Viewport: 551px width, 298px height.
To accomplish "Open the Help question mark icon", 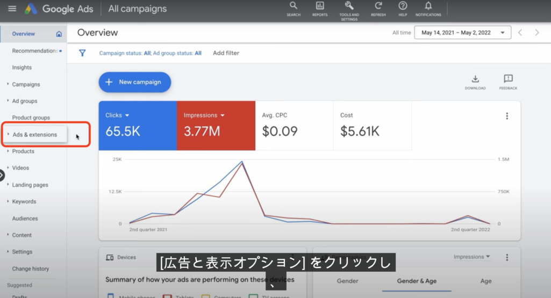I will coord(403,6).
